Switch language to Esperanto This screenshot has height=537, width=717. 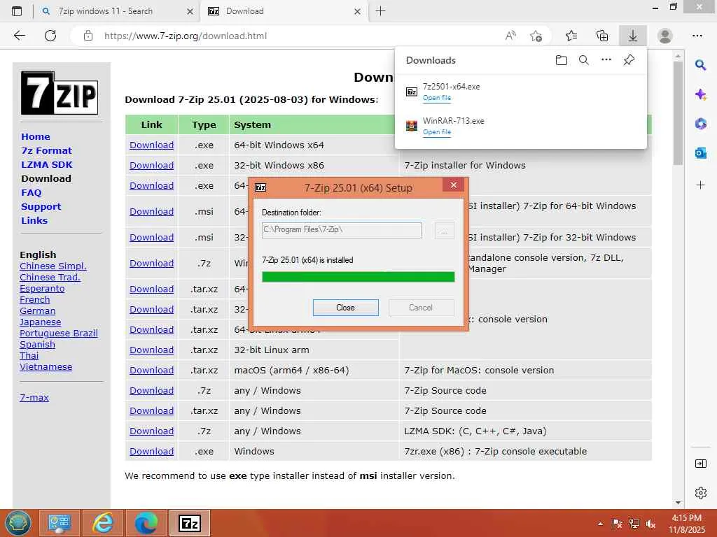tap(42, 289)
